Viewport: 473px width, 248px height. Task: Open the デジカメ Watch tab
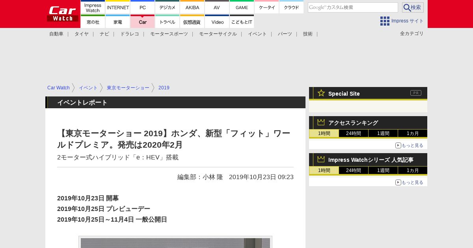pyautogui.click(x=167, y=7)
